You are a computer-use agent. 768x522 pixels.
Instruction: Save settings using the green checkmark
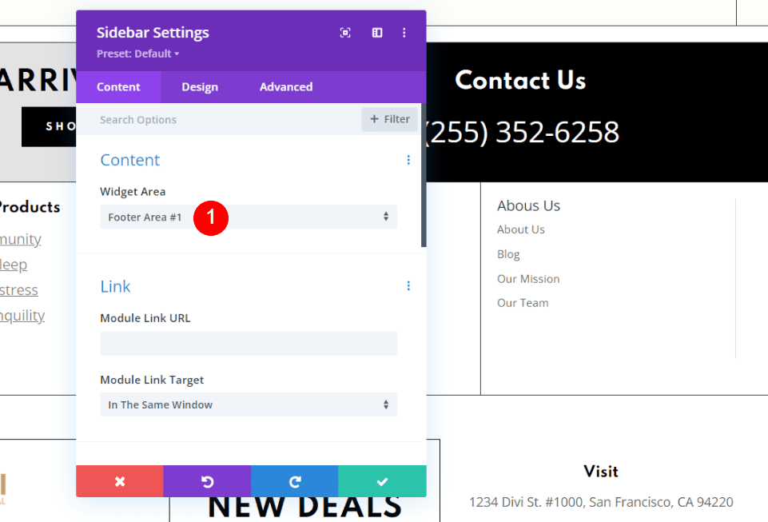(x=382, y=481)
